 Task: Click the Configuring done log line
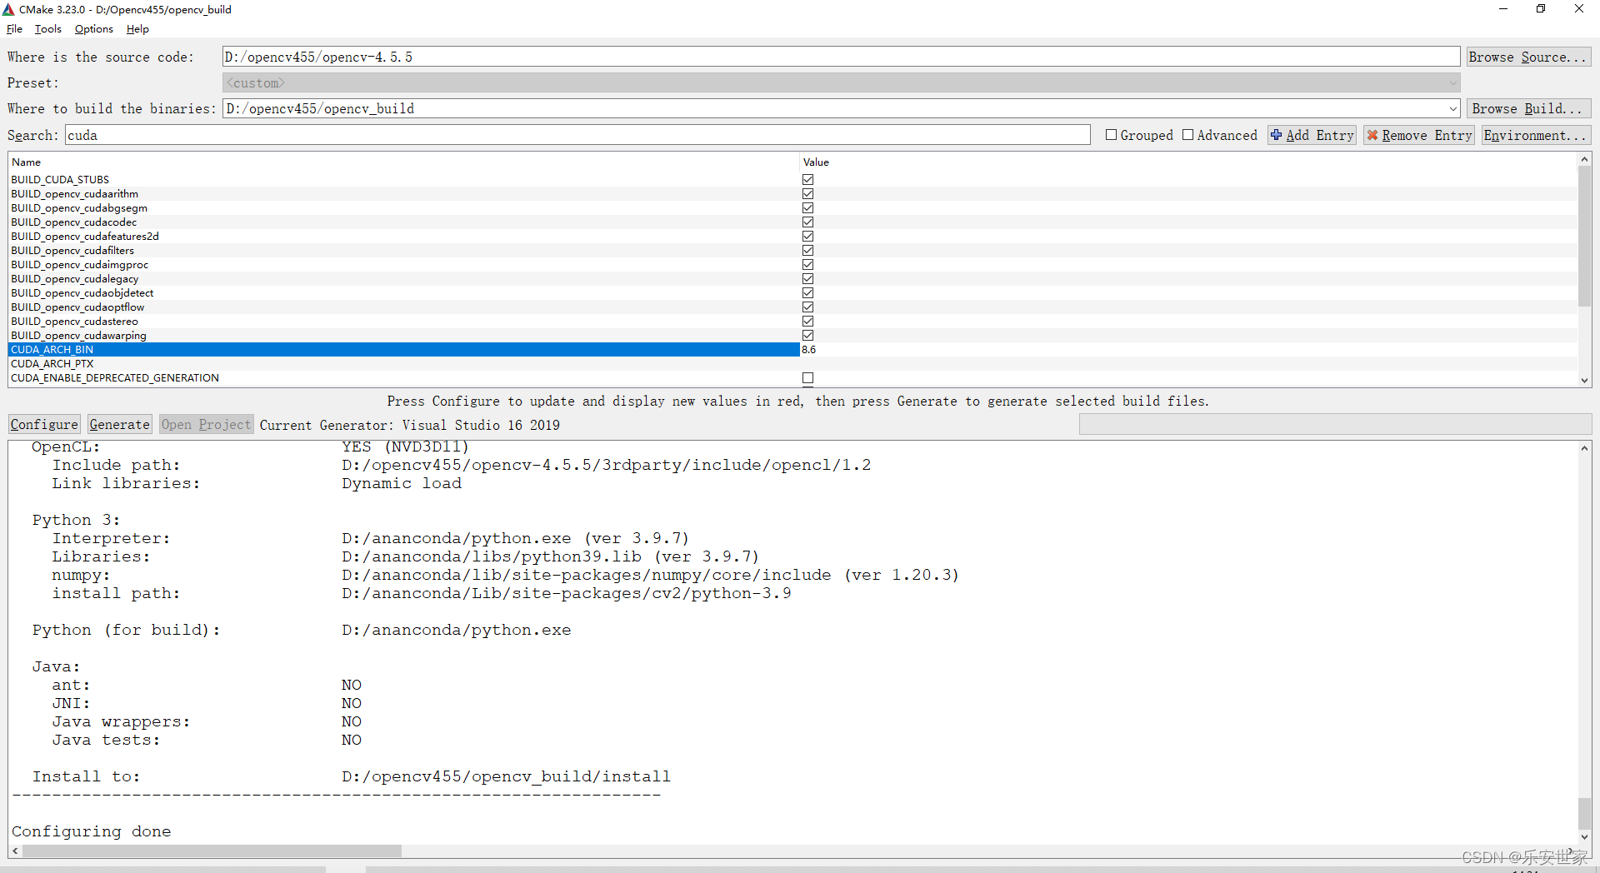pyautogui.click(x=91, y=831)
